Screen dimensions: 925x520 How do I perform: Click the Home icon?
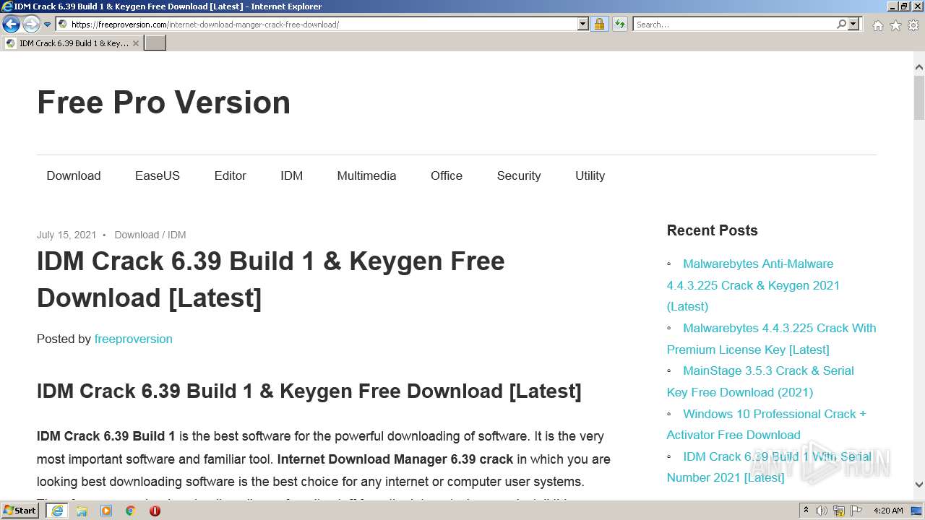(877, 25)
